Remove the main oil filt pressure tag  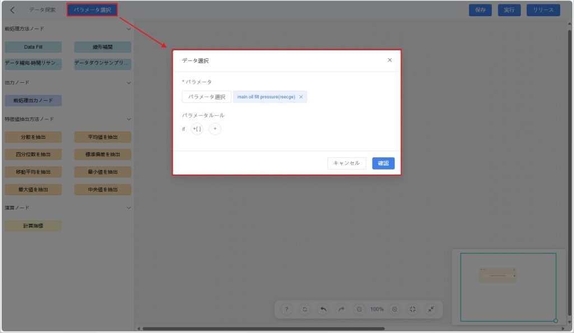pyautogui.click(x=301, y=97)
